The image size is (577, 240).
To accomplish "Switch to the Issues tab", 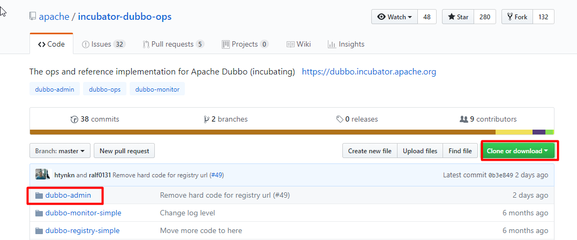I will click(x=103, y=44).
